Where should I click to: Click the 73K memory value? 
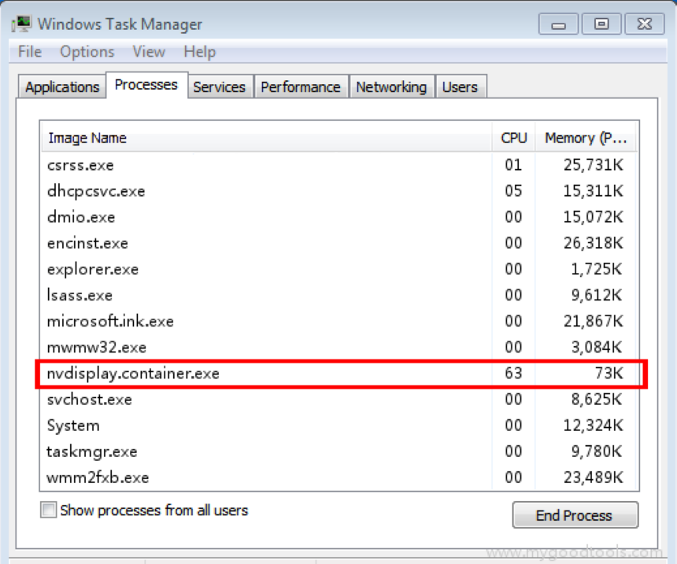pyautogui.click(x=609, y=373)
